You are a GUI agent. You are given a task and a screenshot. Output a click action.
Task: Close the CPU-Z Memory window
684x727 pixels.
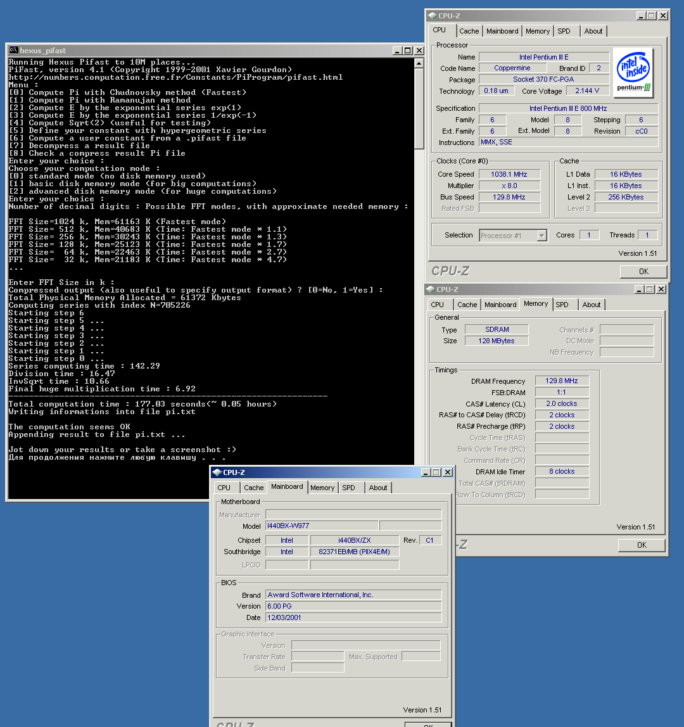point(661,289)
